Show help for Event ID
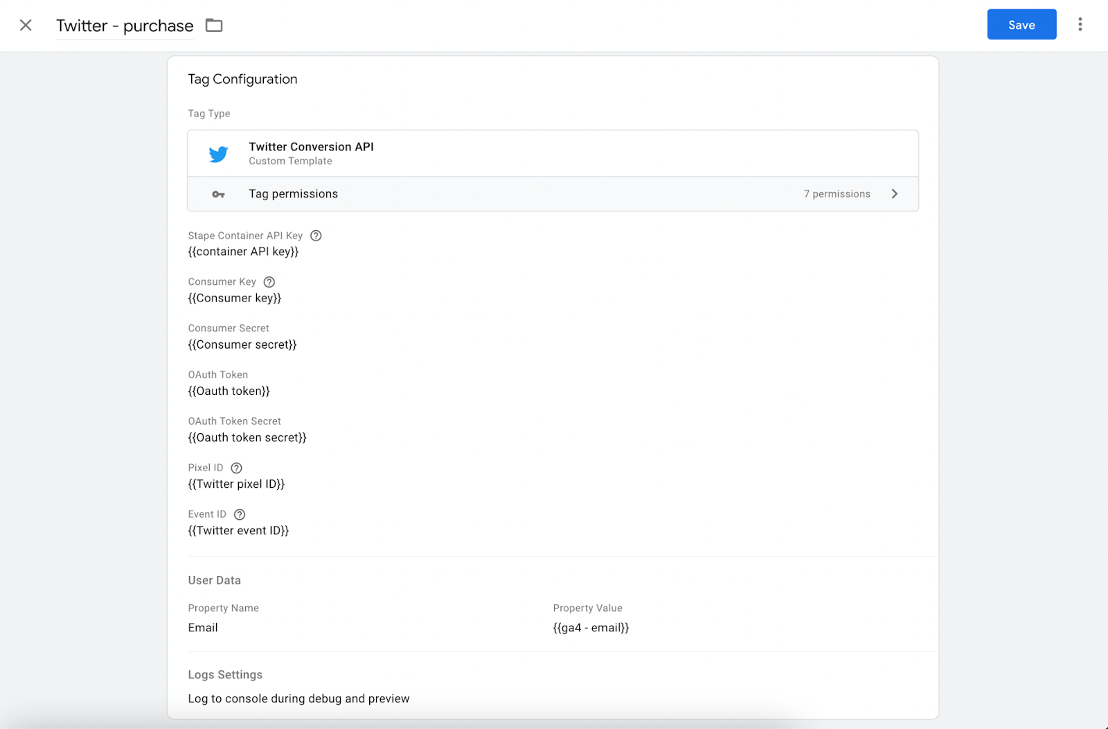Image resolution: width=1108 pixels, height=729 pixels. pos(240,514)
